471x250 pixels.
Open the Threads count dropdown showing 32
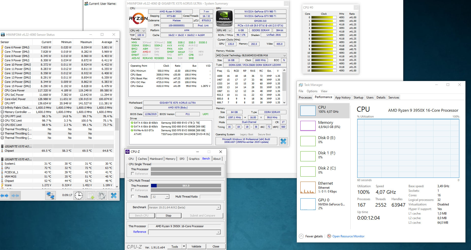click(167, 197)
